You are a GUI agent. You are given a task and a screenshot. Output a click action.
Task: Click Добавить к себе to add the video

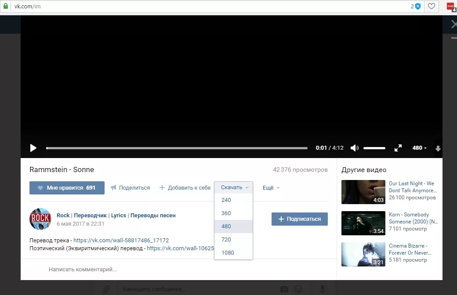coord(185,188)
